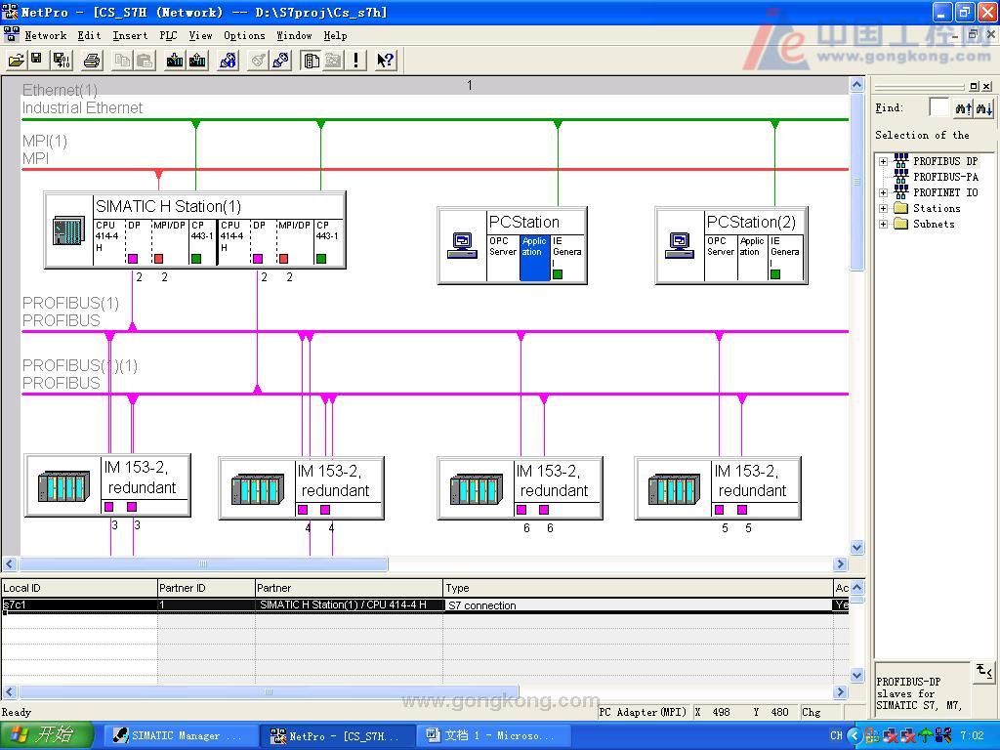Click the Find input field in catalog
Image resolution: width=1000 pixels, height=750 pixels.
click(938, 107)
